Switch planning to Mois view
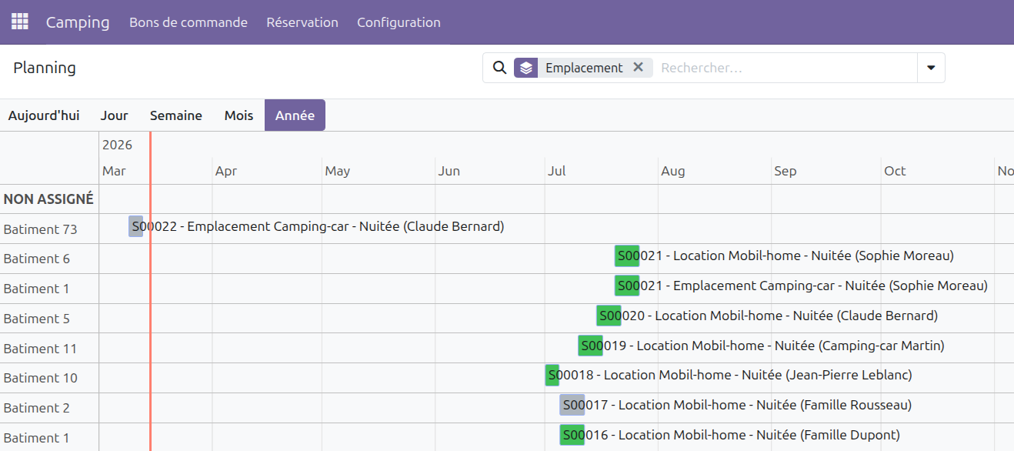1014x451 pixels. click(238, 115)
